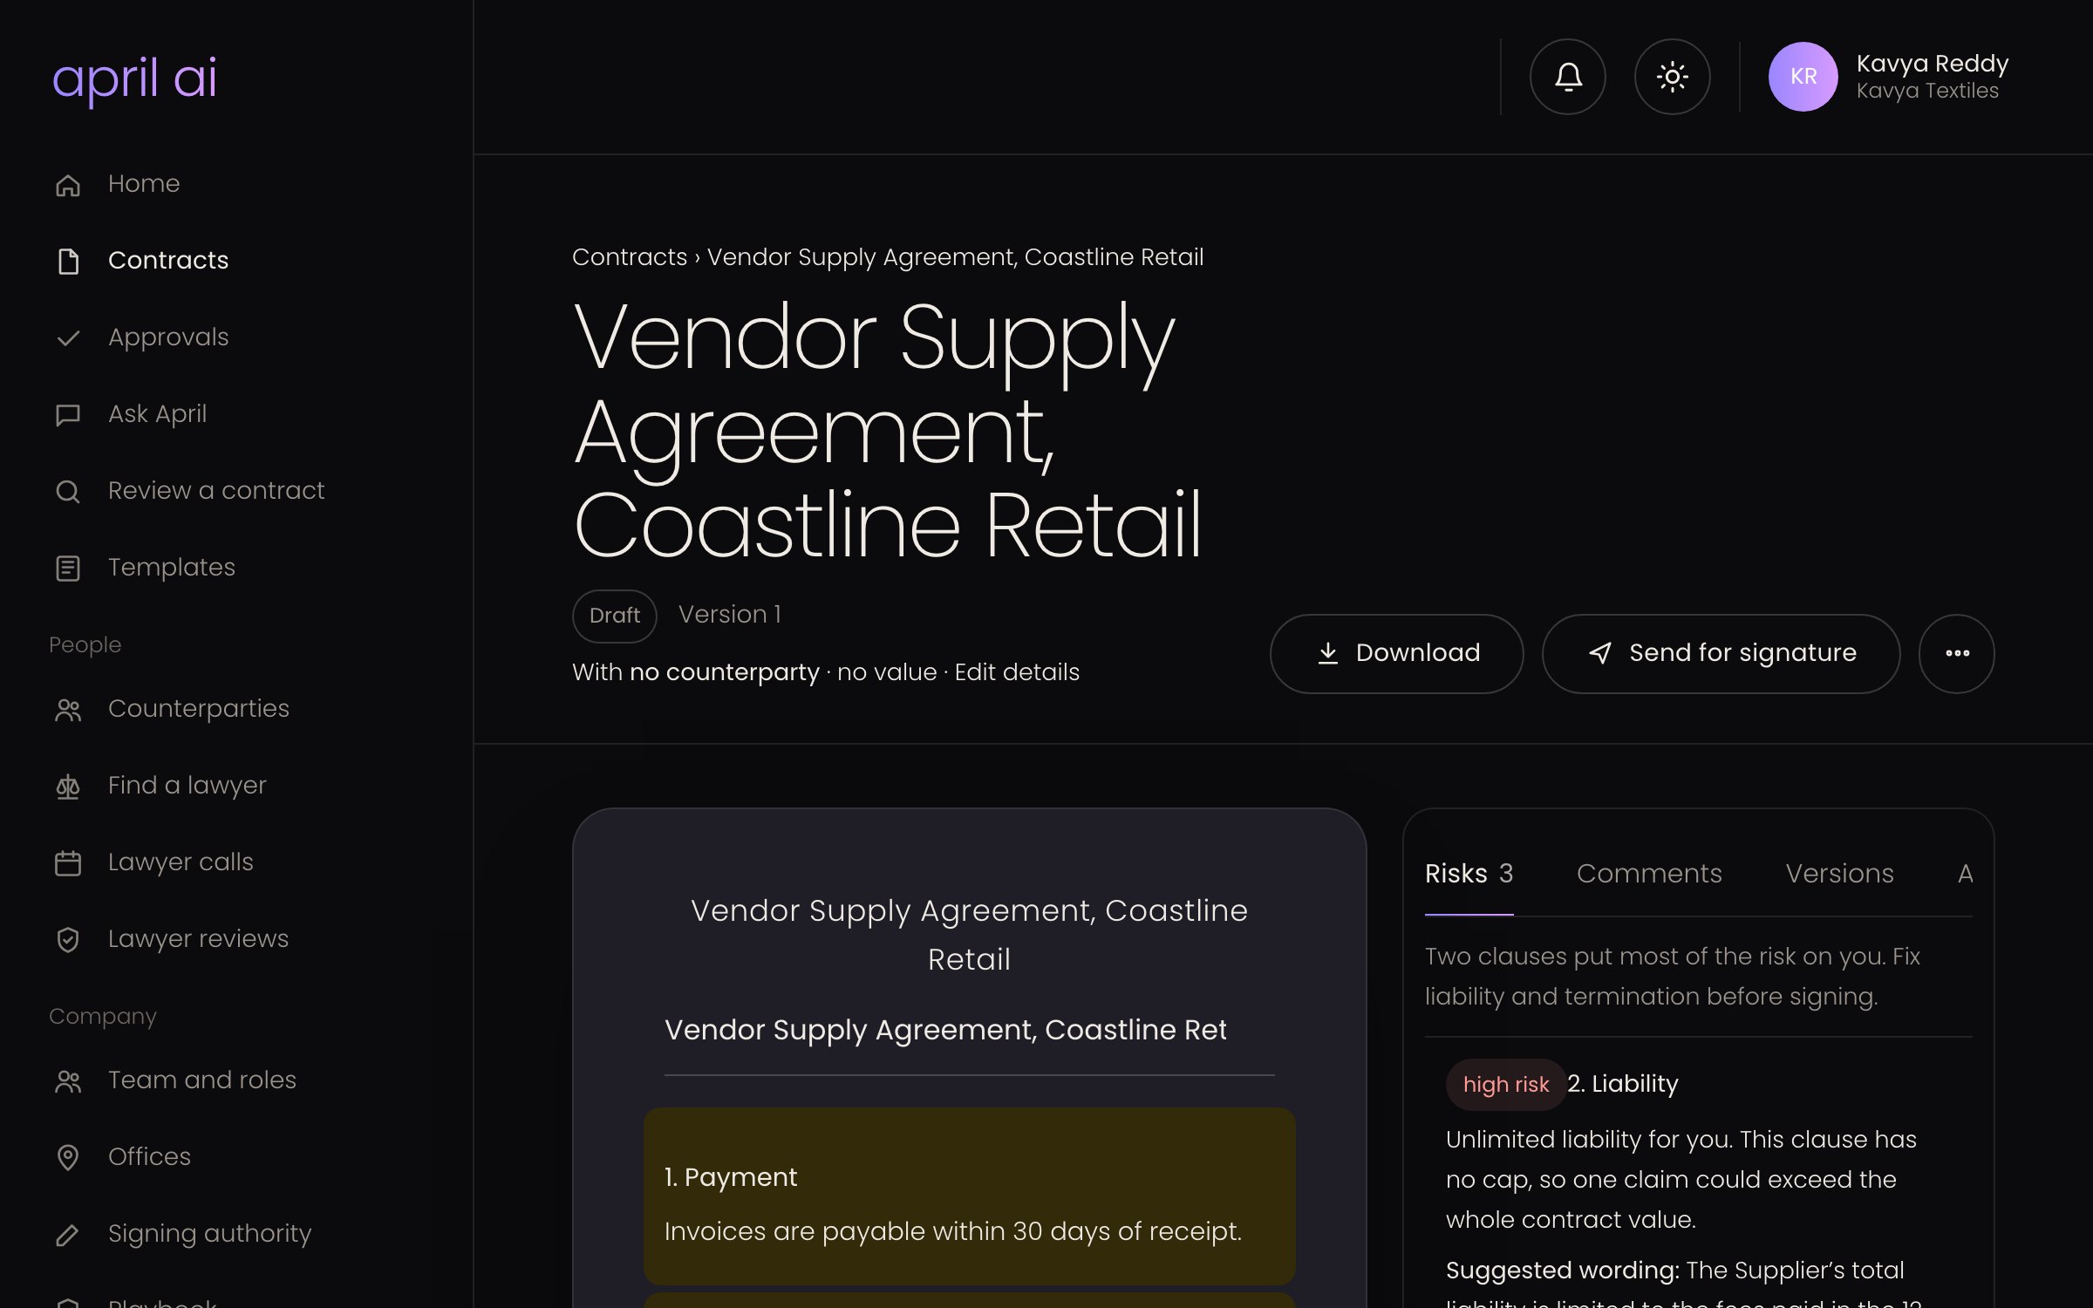Open Lawyer reviews shield icon
The image size is (2093, 1308).
68,939
